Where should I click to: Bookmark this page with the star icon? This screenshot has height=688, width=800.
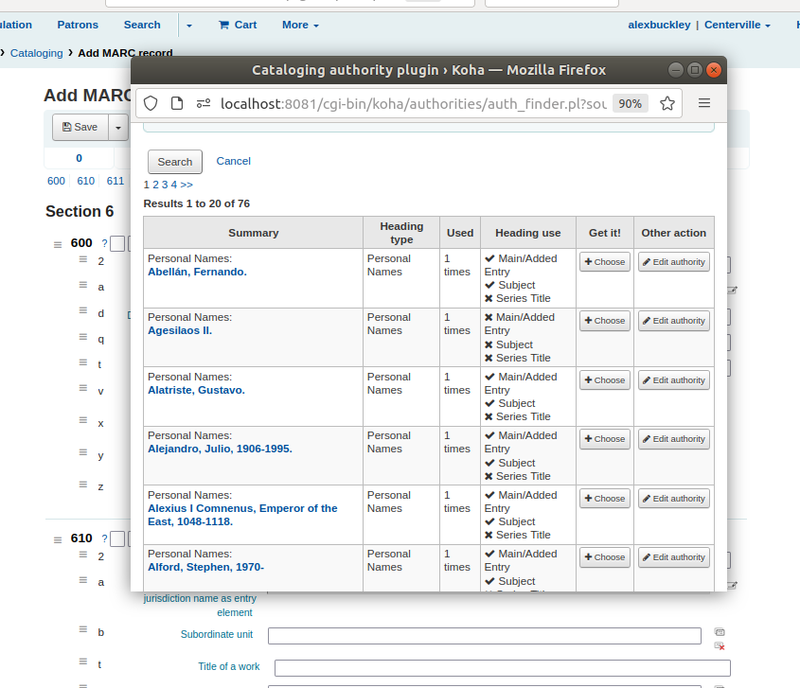pyautogui.click(x=667, y=103)
